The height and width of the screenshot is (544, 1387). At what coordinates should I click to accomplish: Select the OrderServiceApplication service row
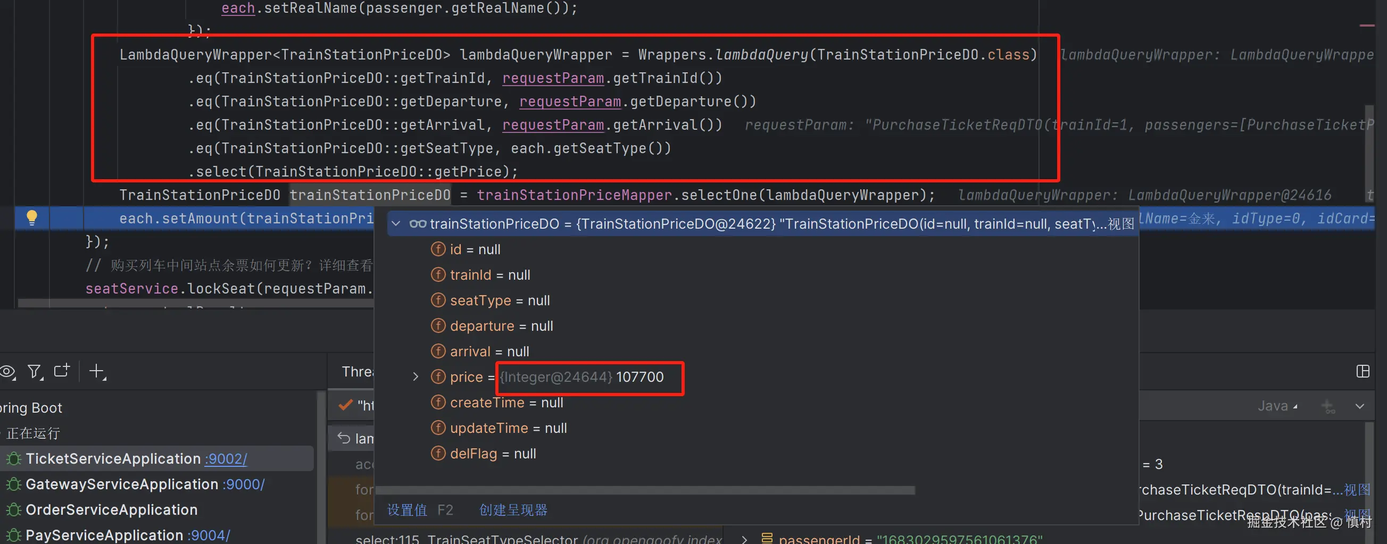[x=157, y=509]
